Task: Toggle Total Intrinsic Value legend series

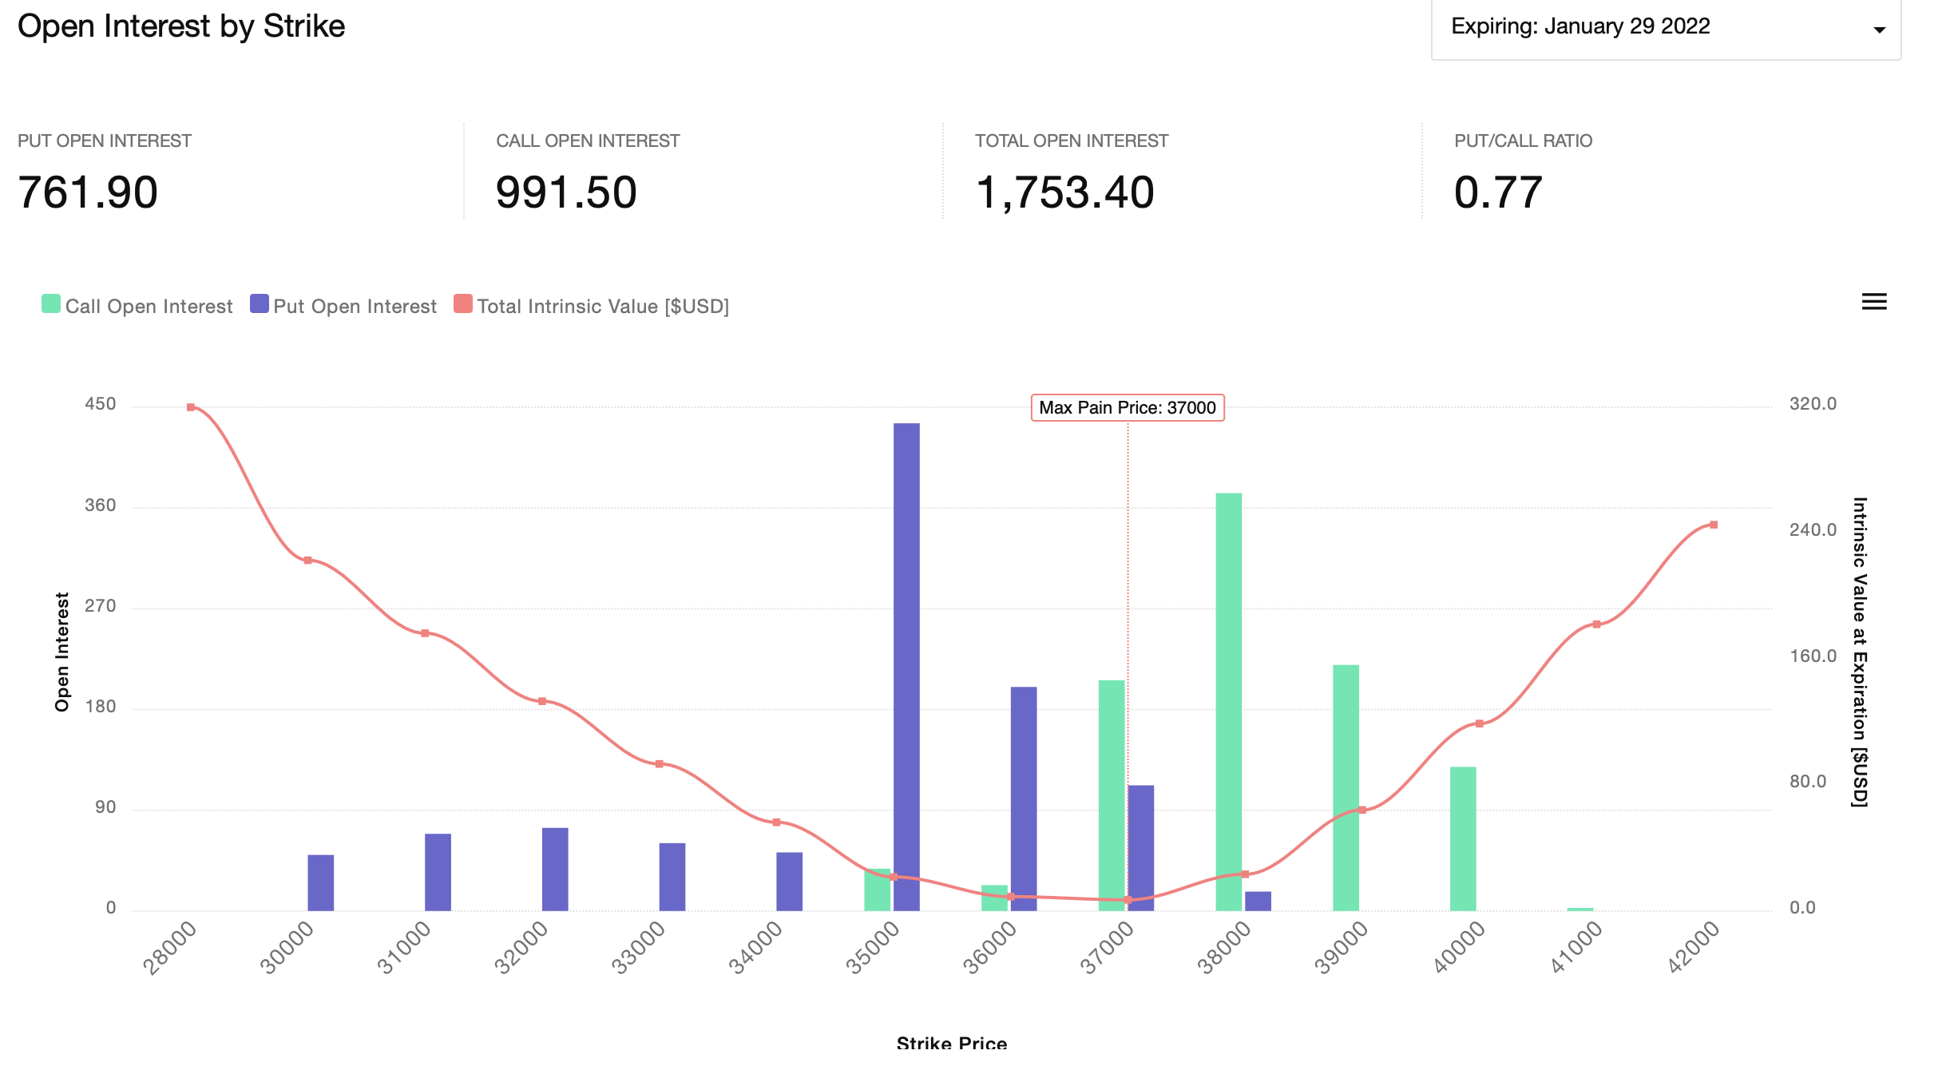Action: (592, 306)
